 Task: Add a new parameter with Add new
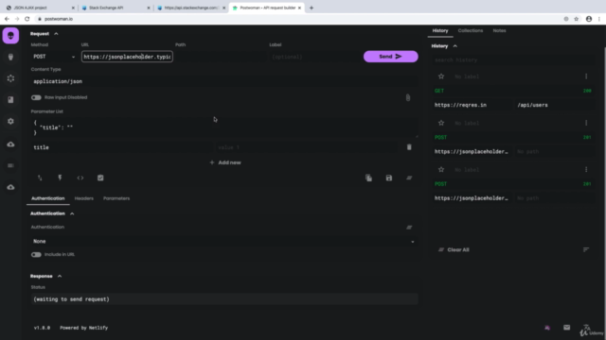(x=225, y=162)
